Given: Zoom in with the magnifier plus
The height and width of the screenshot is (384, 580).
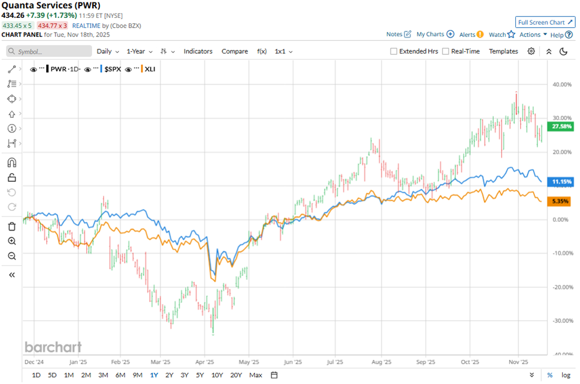Looking at the screenshot, I should pos(12,242).
